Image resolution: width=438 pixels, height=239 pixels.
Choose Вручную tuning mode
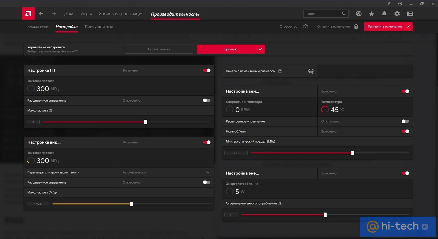point(231,49)
